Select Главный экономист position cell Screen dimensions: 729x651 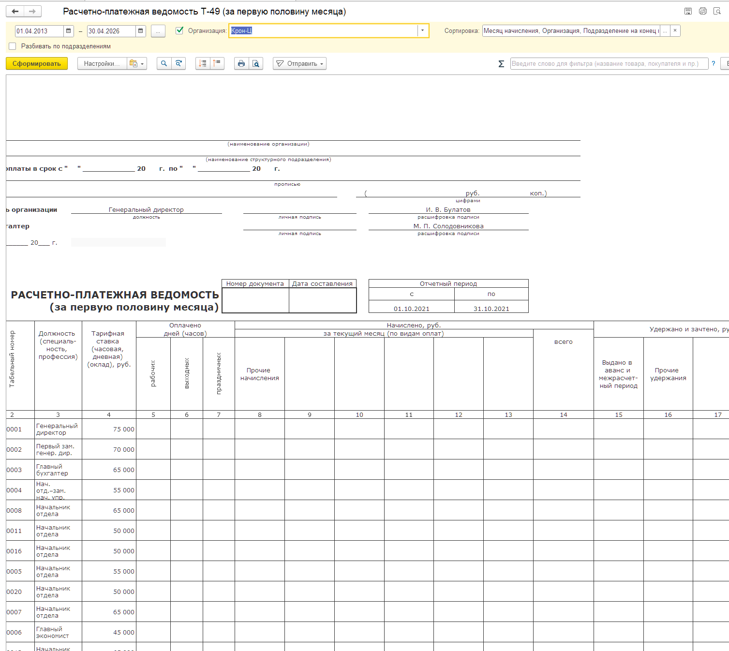point(58,632)
